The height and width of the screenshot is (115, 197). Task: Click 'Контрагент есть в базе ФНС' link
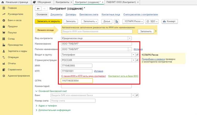click(123, 76)
